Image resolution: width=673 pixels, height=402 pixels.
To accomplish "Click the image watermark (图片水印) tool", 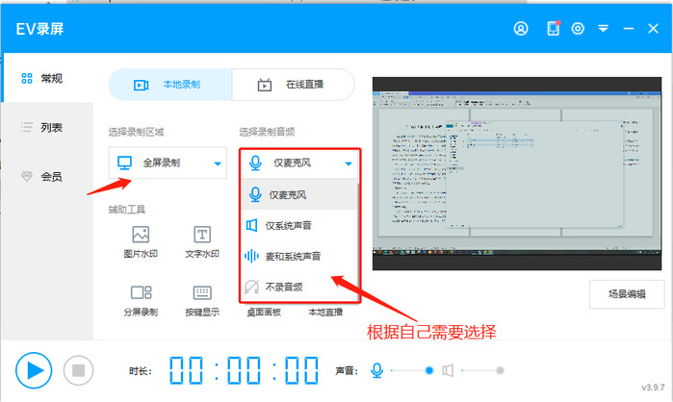I will coord(141,241).
